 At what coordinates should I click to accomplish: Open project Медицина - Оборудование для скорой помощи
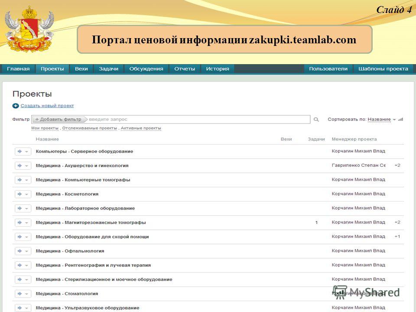(x=92, y=237)
